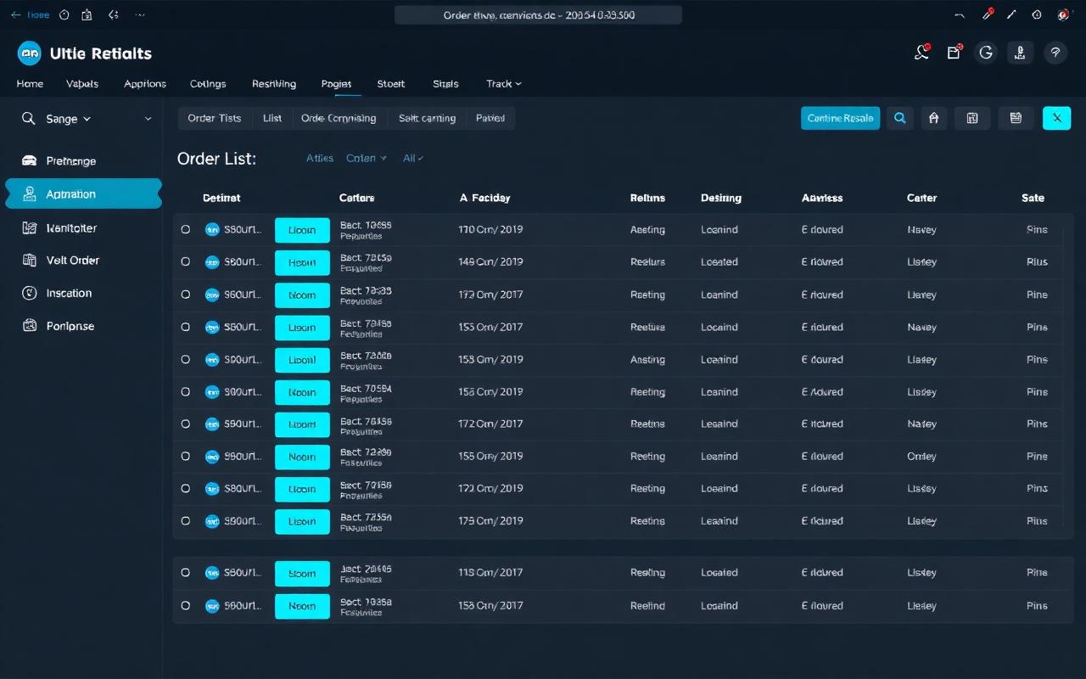This screenshot has width=1086, height=679.
Task: Open the All filter dropdown
Action: point(413,158)
